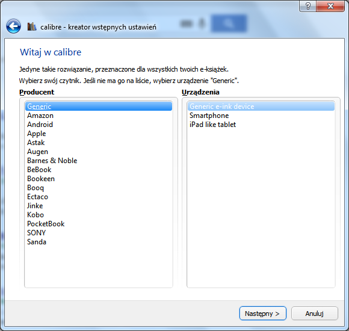Cancel the wizard with Anuluj

click(315, 314)
